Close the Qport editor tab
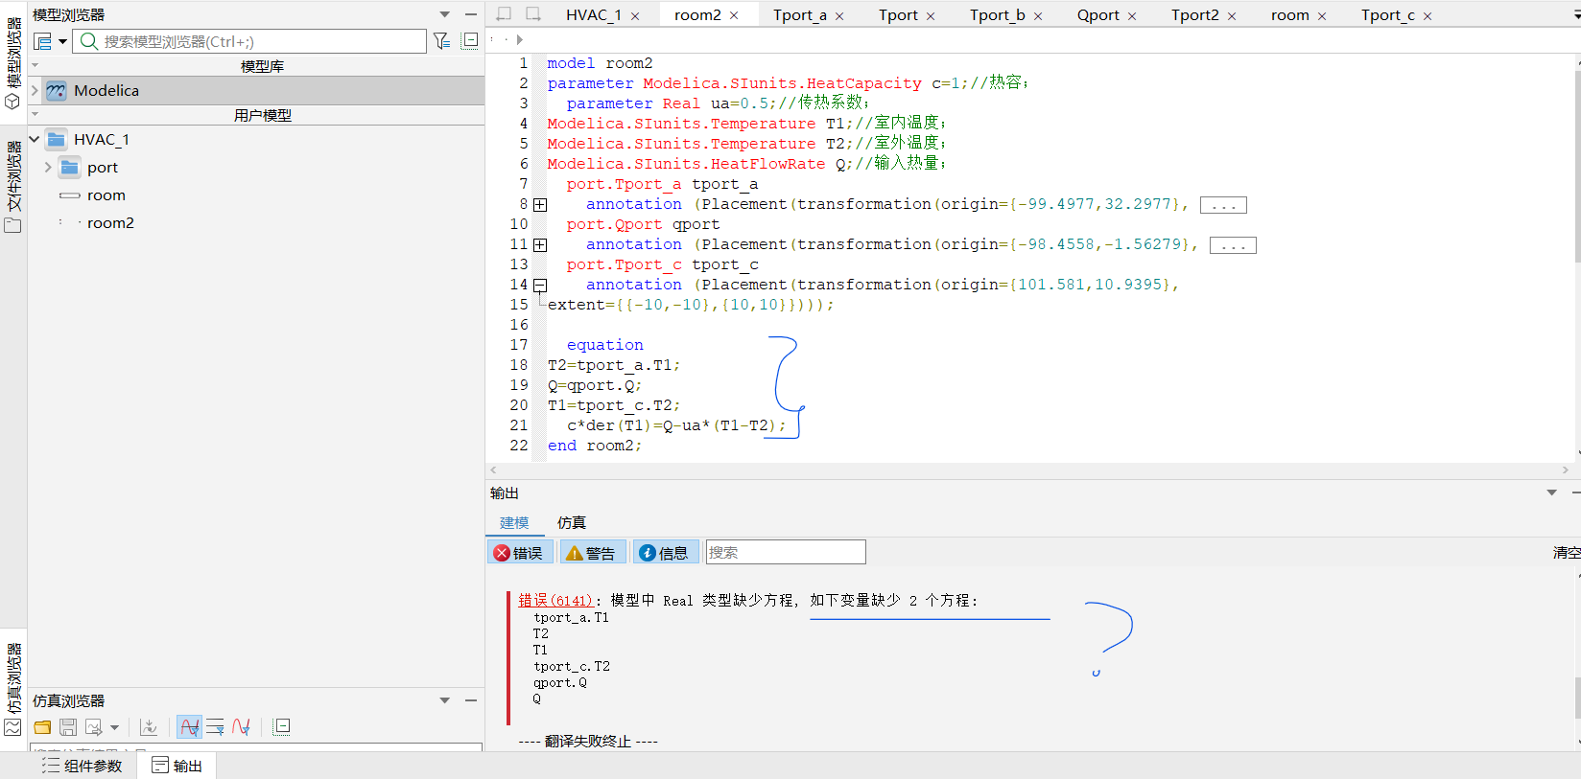 coord(1132,15)
